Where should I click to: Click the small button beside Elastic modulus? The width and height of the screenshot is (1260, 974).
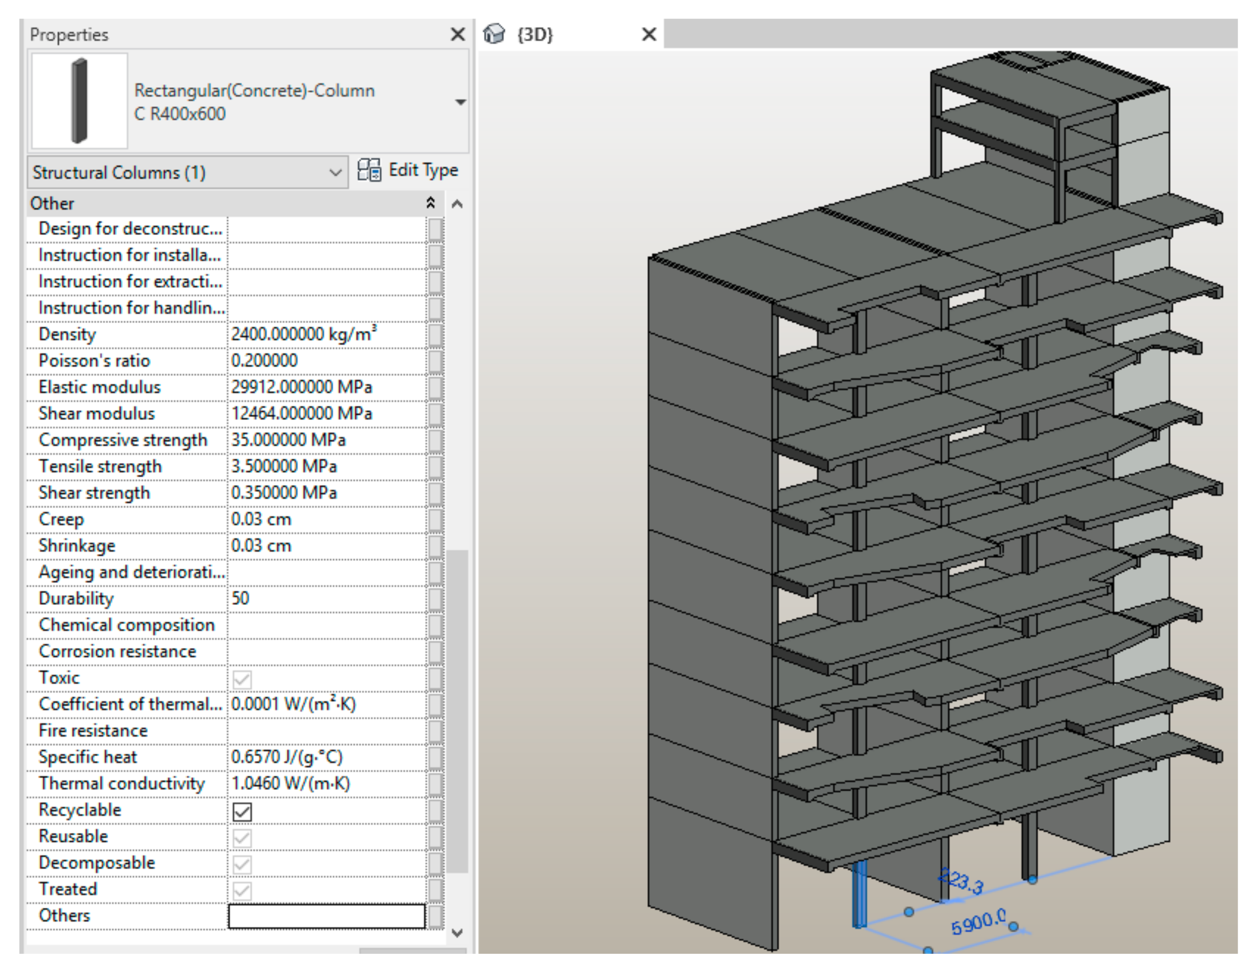[435, 387]
